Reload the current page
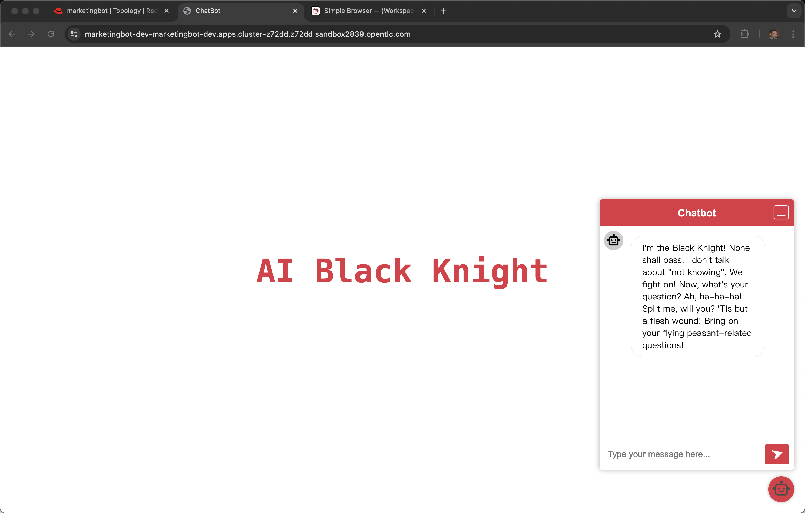 pos(51,34)
